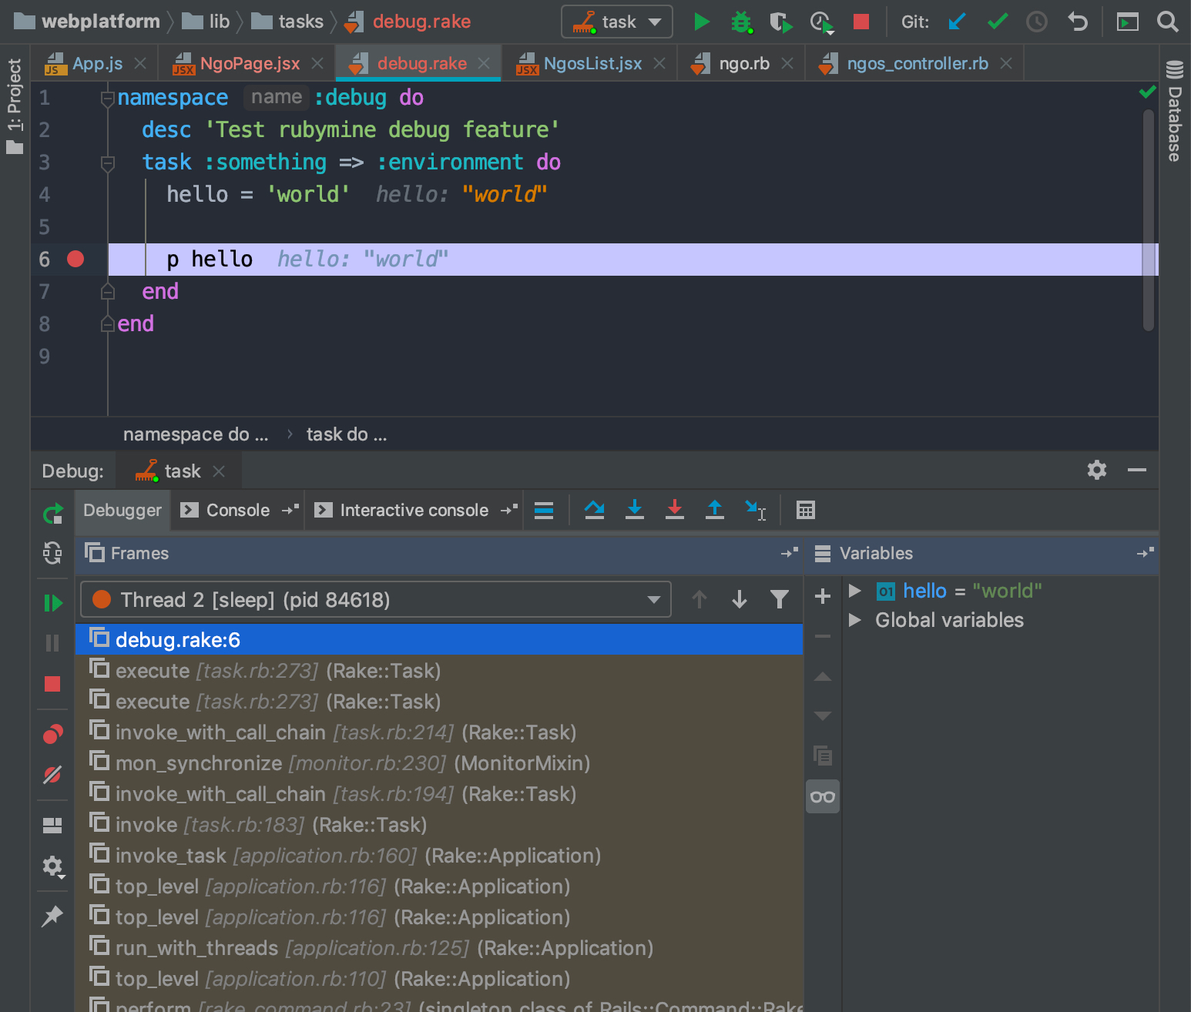Resume the paused program

click(x=52, y=602)
